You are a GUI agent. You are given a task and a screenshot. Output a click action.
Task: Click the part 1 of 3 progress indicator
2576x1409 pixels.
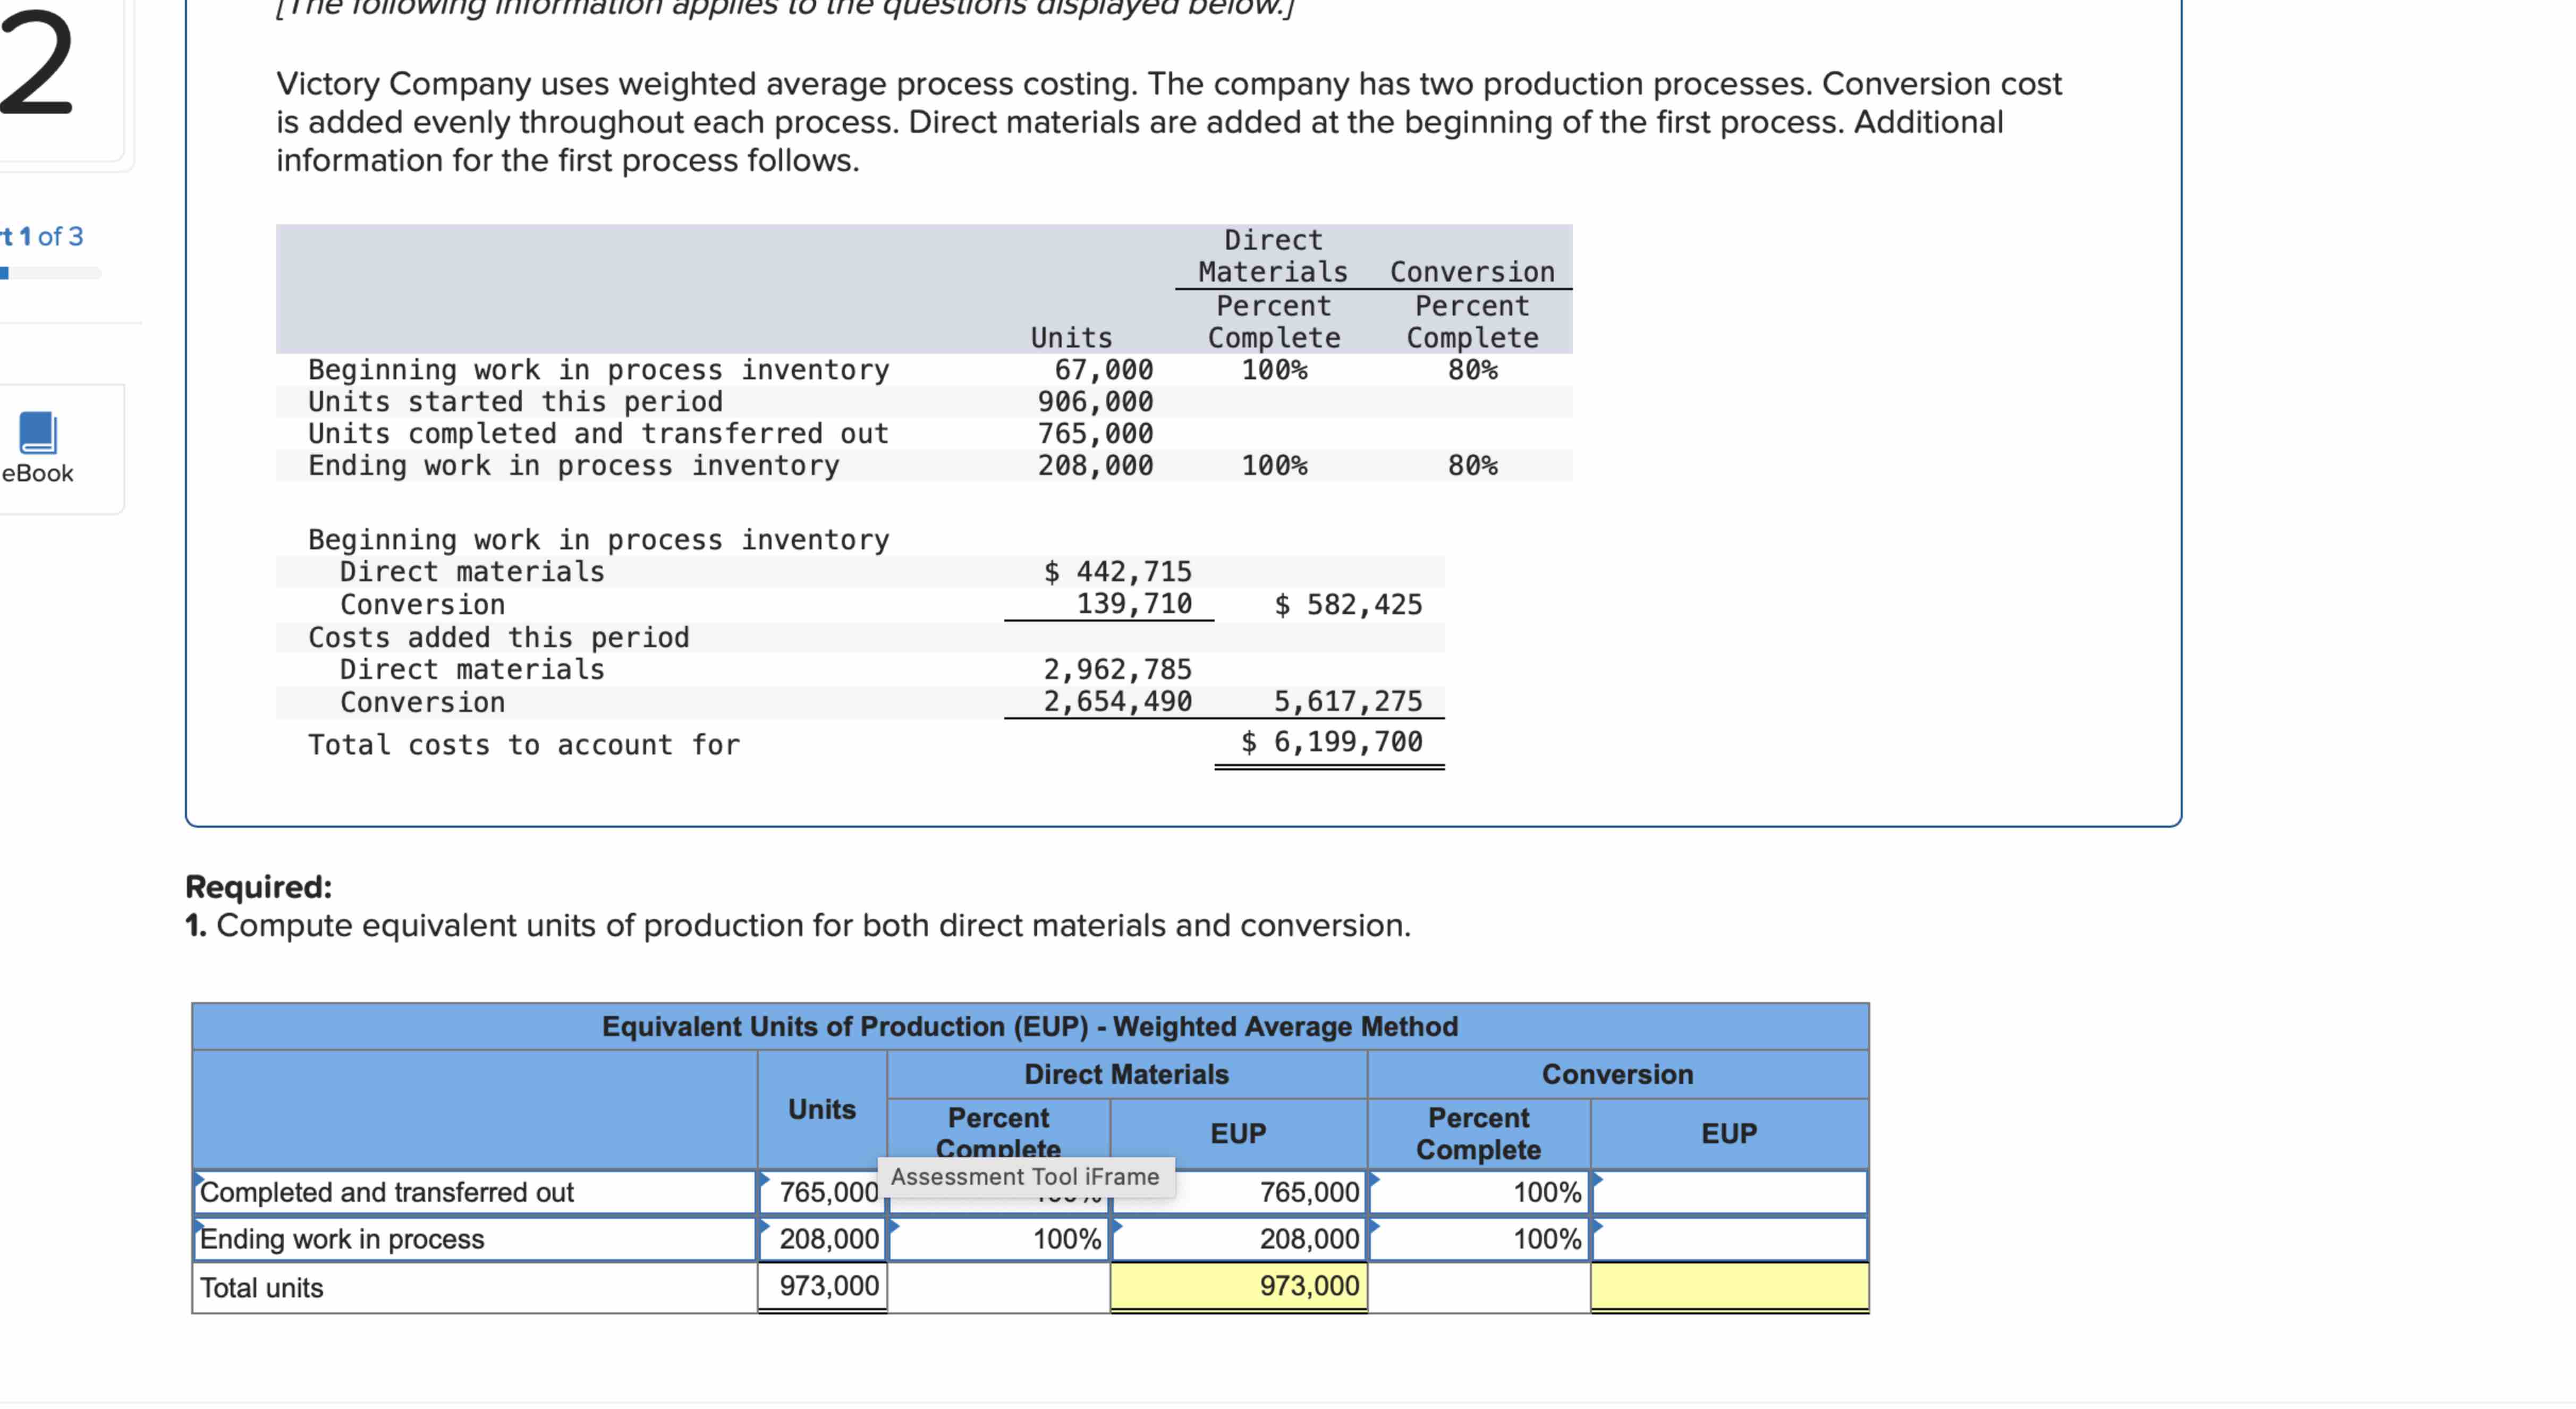pos(50,273)
